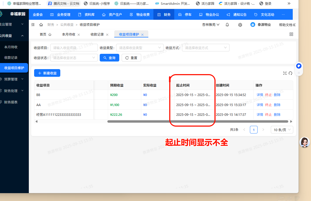311x201 pixels.
Task: Open settings via the gear icon
Action: (x=240, y=24)
